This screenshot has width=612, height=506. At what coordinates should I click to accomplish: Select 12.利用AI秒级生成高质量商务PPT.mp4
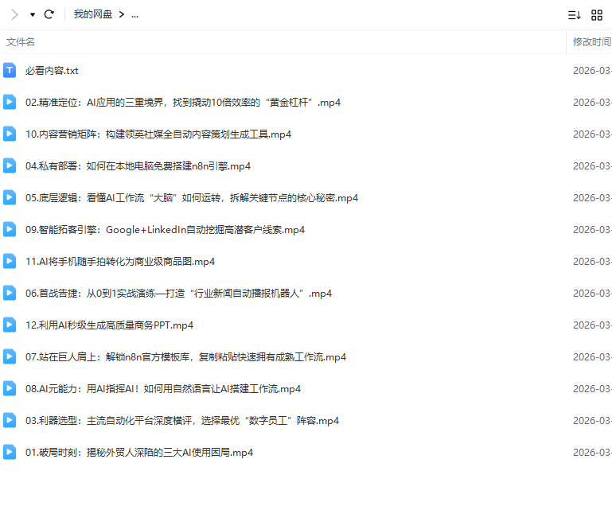pyautogui.click(x=109, y=325)
